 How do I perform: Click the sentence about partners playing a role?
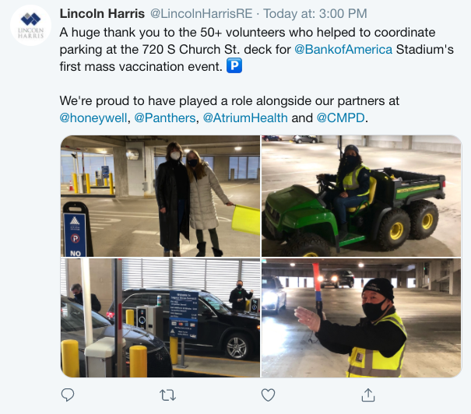coord(229,109)
